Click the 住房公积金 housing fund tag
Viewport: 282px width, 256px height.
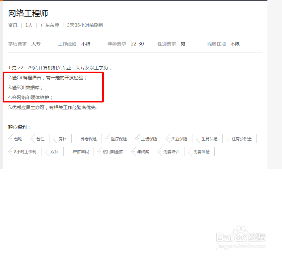pos(241,139)
